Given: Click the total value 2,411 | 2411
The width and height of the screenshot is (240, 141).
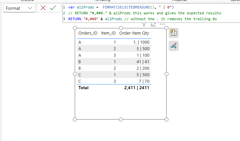Looking at the screenshot, I should (137, 88).
